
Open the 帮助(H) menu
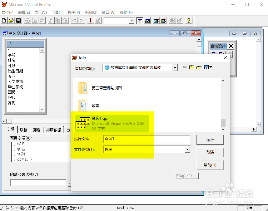[126, 12]
